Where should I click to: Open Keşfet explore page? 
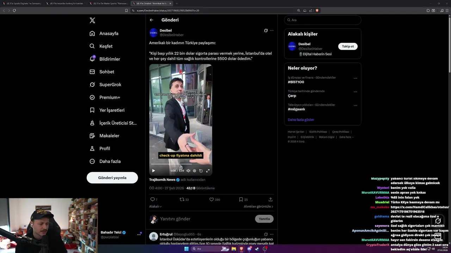101,46
